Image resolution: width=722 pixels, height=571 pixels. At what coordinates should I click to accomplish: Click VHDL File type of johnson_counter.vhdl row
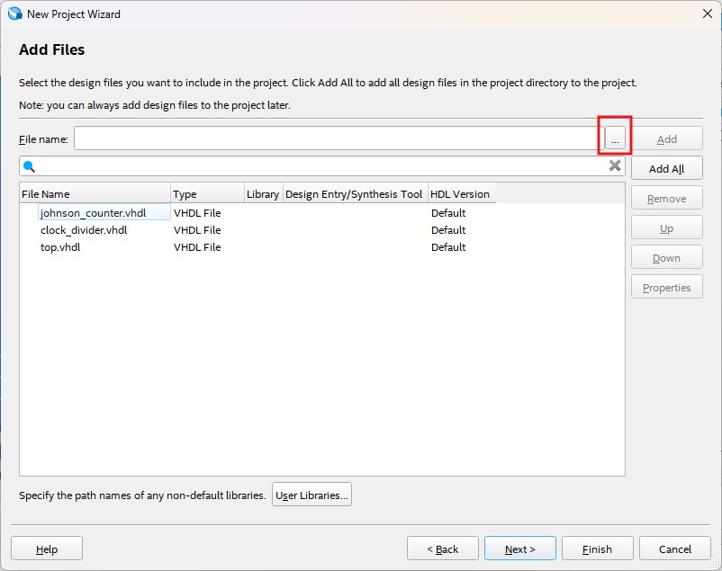tap(197, 212)
